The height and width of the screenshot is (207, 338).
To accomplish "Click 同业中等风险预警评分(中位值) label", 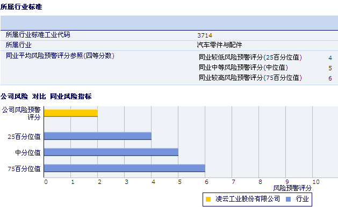I will 243,68.
